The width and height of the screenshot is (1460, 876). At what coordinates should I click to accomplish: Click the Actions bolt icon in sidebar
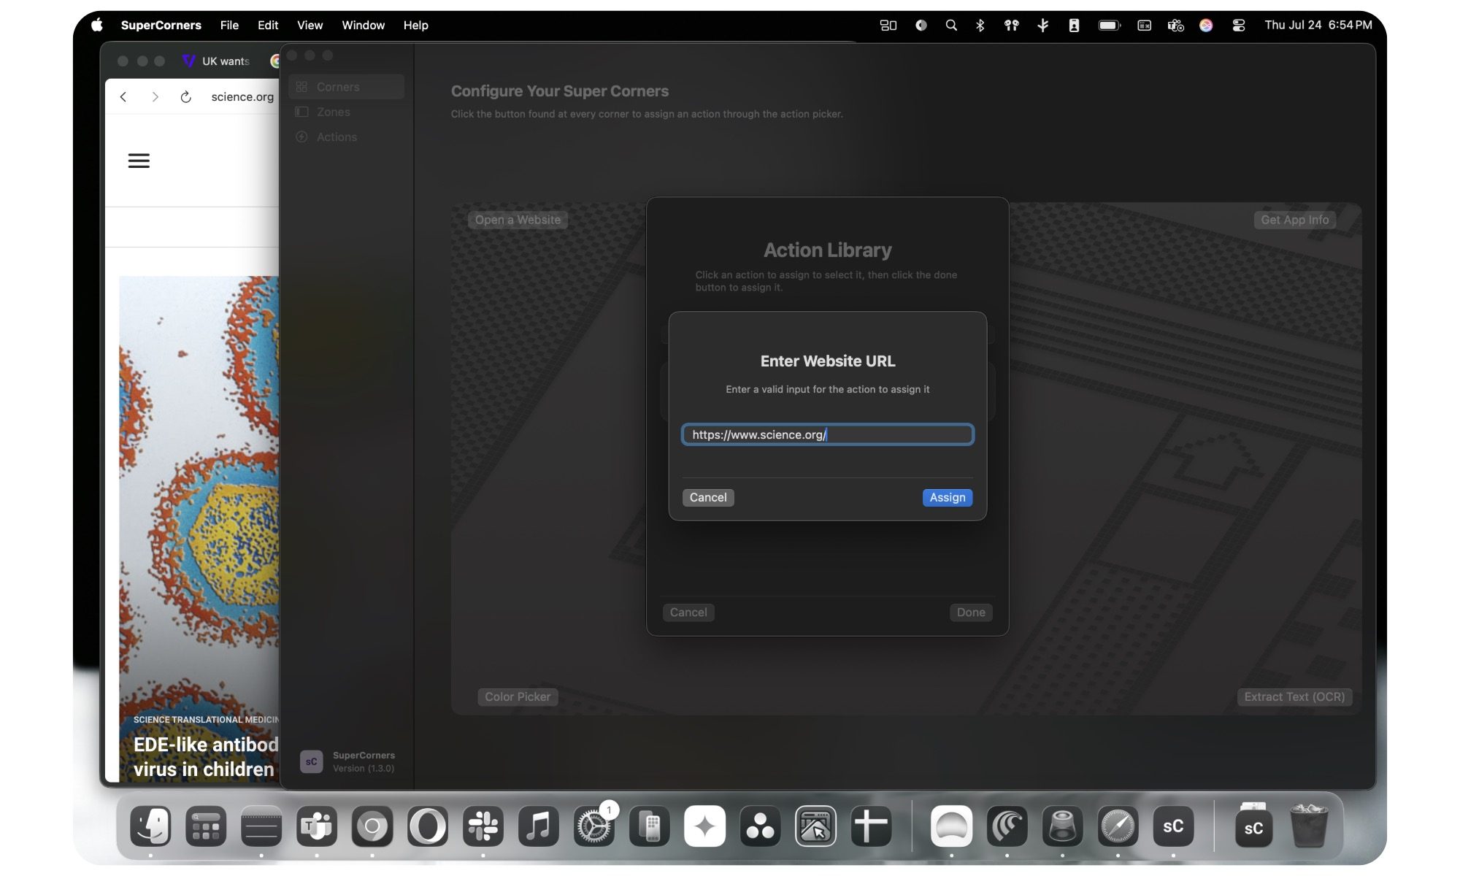click(x=301, y=137)
